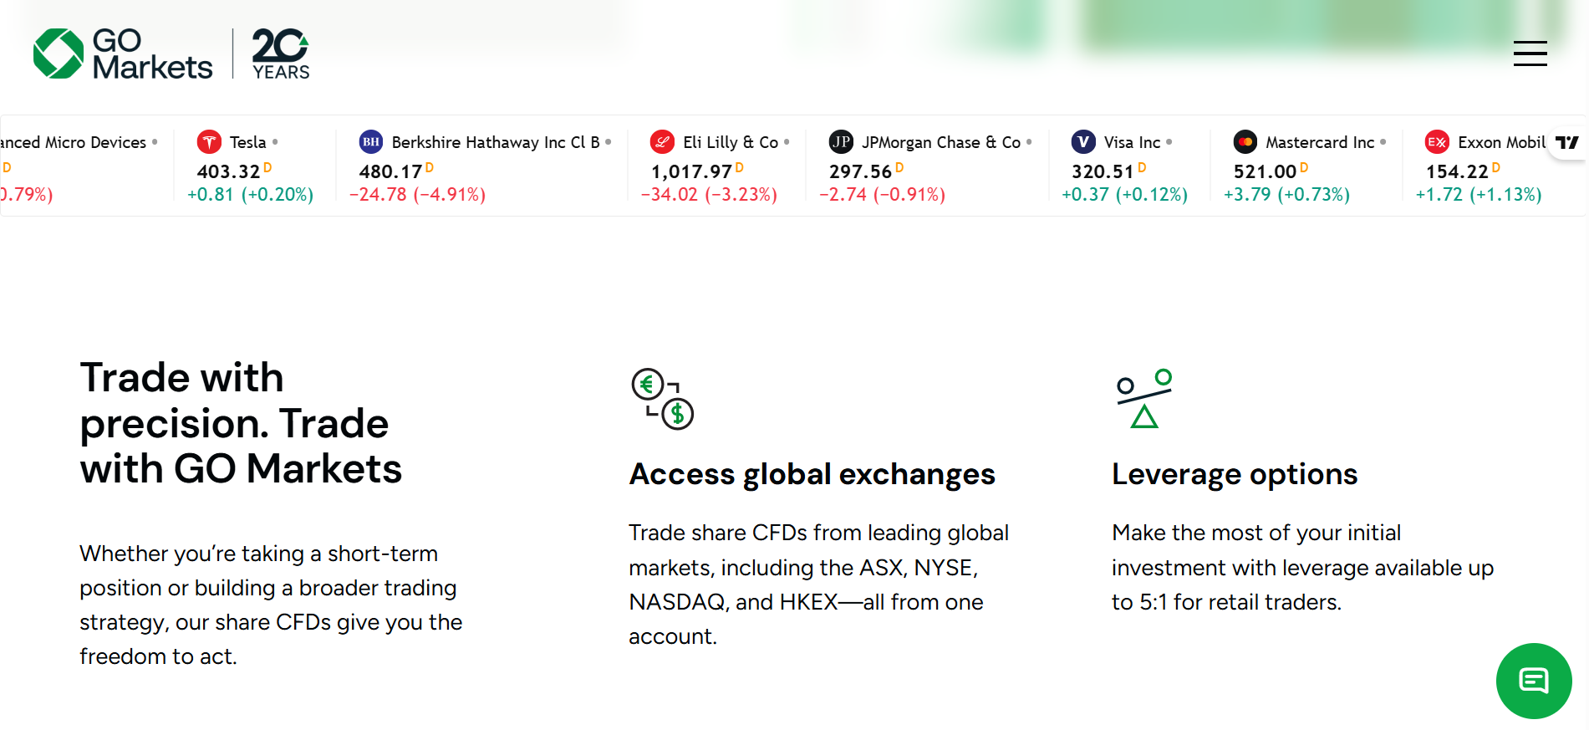
Task: Click the 20 Years anniversary badge
Action: pos(281,54)
